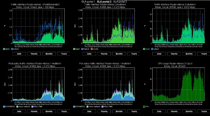Image resolution: width=210 pixels, height=116 pixels.
Task: Choose Daily for the Post-policy traffic graph
Action: pyautogui.click(x=19, y=111)
